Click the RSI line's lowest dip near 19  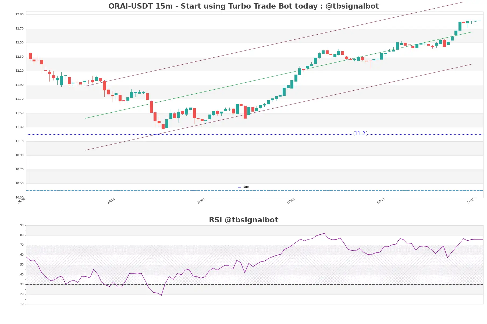(x=161, y=295)
